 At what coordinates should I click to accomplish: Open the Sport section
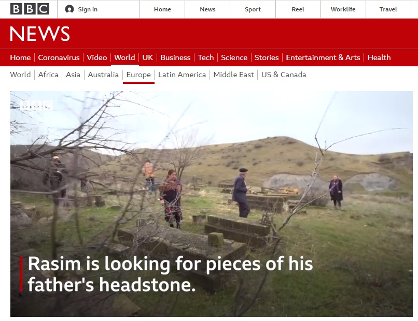253,9
